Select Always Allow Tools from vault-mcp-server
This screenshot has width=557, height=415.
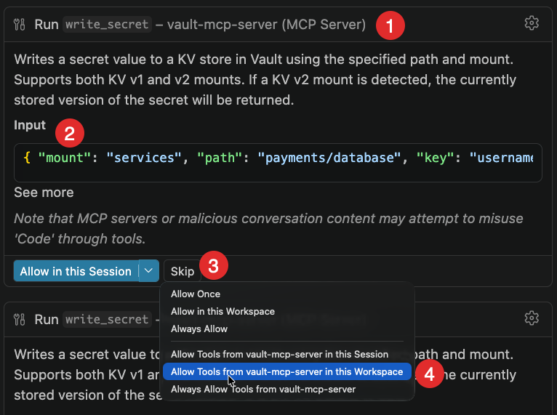pos(263,389)
